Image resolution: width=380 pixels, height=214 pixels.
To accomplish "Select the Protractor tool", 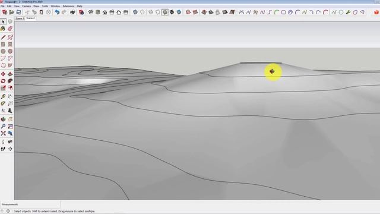I will [x=3, y=103].
